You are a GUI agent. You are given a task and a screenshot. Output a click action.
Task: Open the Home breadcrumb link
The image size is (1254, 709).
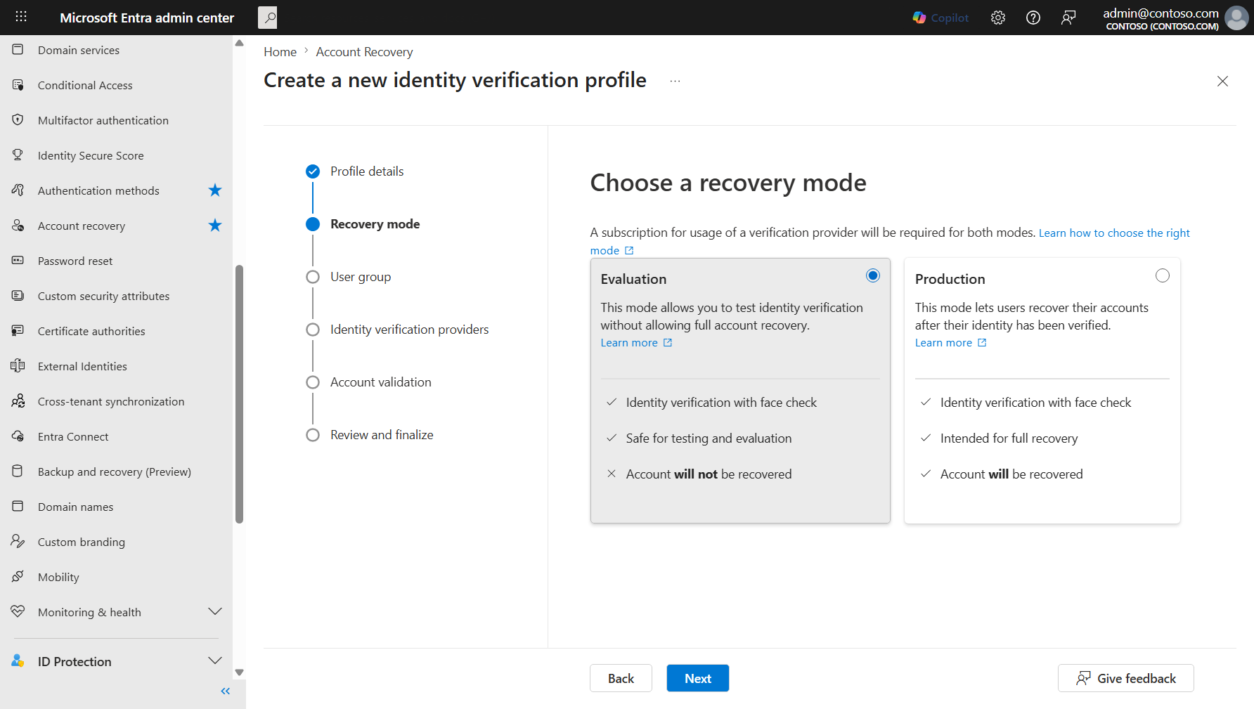pyautogui.click(x=280, y=52)
